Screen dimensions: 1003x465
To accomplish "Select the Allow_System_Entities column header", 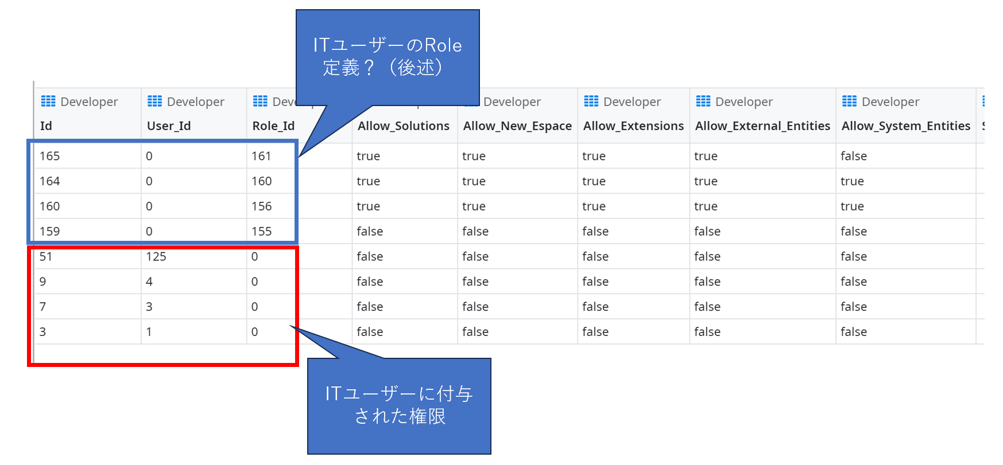I will tap(906, 126).
